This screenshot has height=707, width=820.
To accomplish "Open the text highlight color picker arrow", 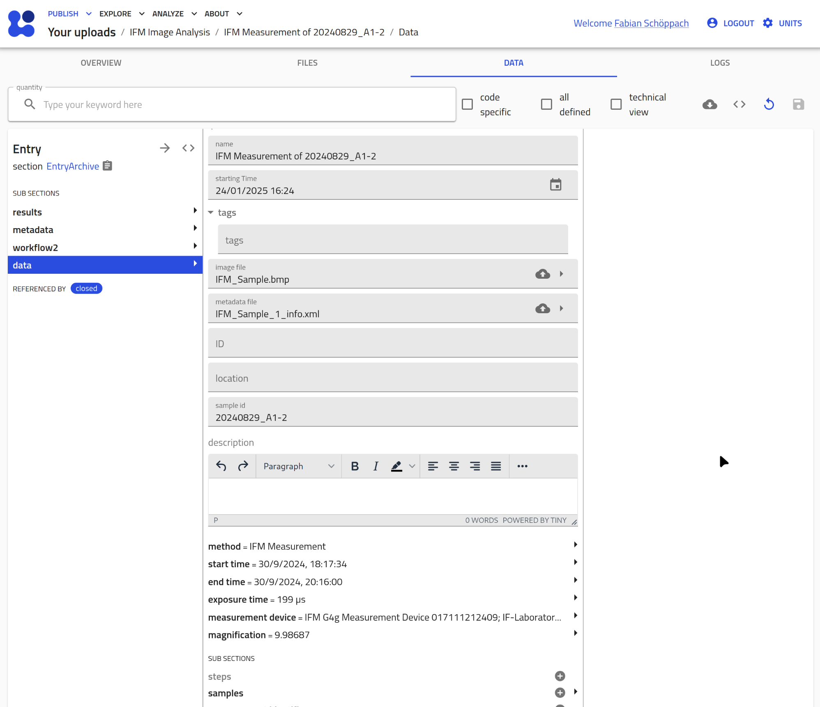I will 412,466.
